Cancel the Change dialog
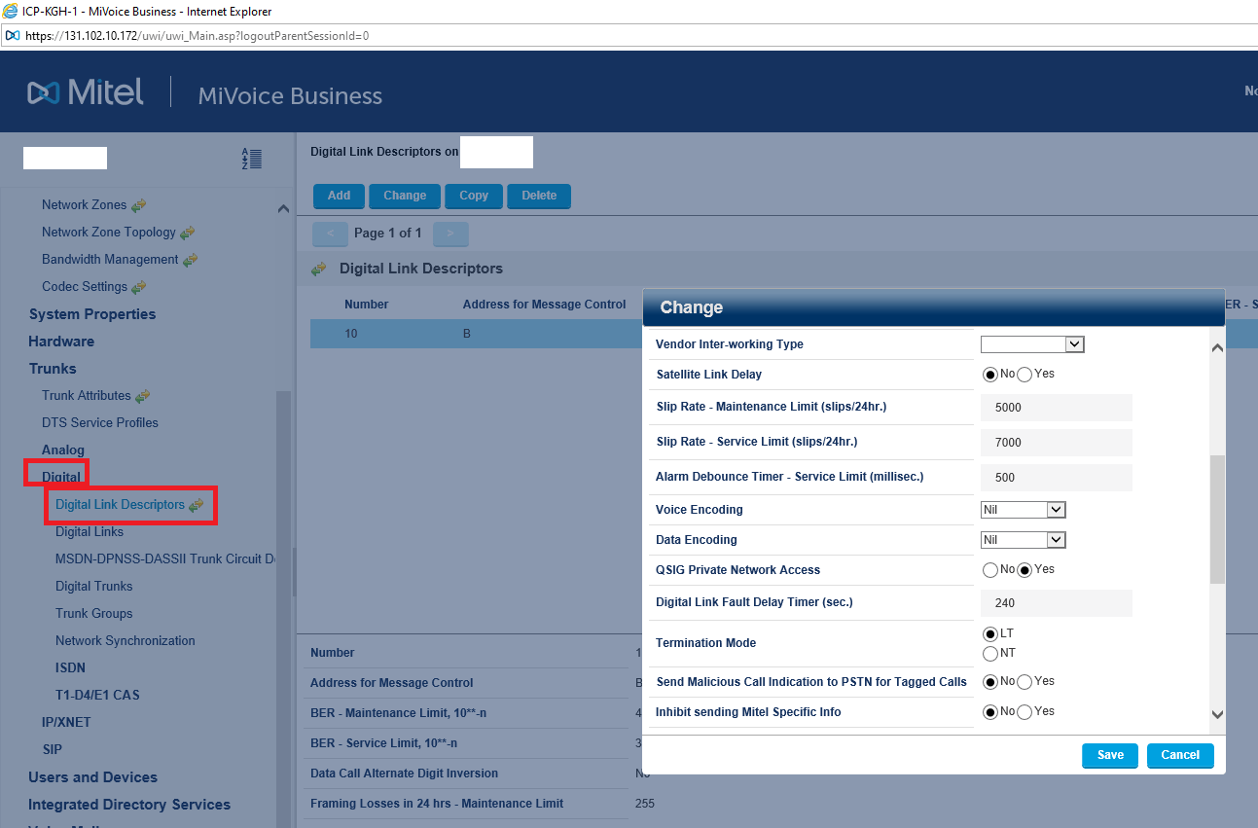The width and height of the screenshot is (1258, 828). pyautogui.click(x=1180, y=755)
